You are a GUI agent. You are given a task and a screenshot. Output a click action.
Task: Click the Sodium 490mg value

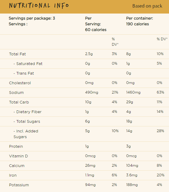click(x=92, y=92)
